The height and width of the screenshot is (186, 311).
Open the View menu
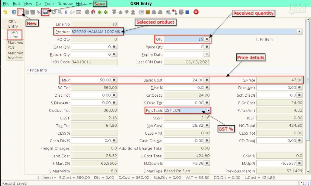tap(28, 4)
